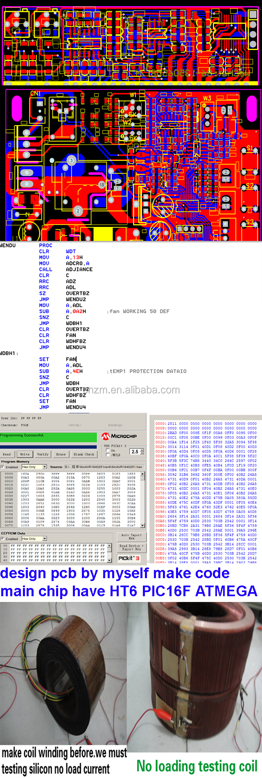The width and height of the screenshot is (262, 778).
Task: Click the W1 label on PCB layout
Action: [x=133, y=95]
